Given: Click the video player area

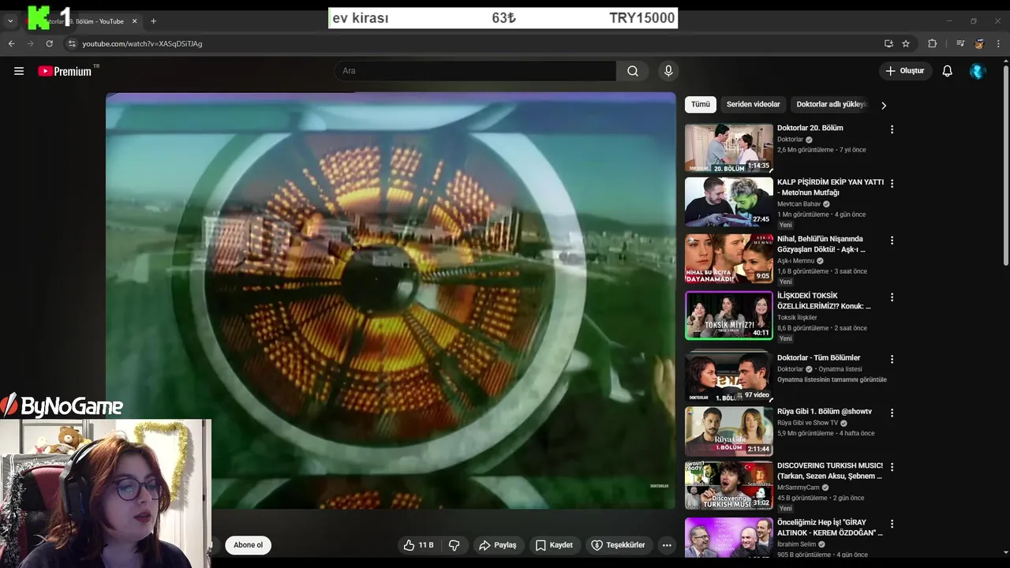Looking at the screenshot, I should tap(391, 301).
